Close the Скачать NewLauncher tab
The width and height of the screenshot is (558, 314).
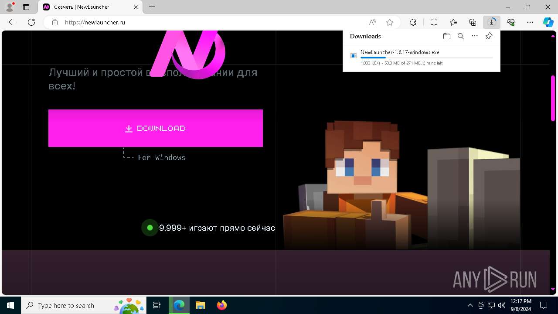pos(136,7)
